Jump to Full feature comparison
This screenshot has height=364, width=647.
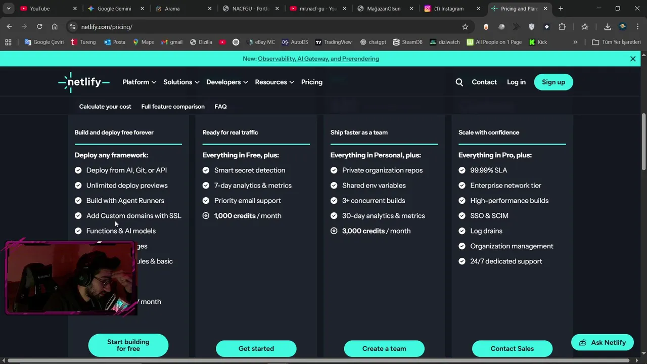tap(173, 107)
